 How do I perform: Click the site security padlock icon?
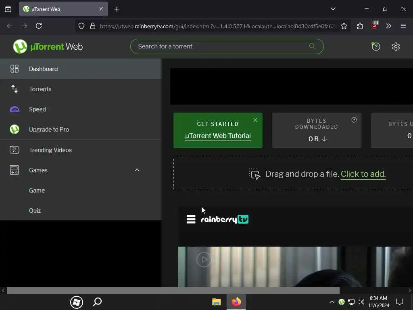pos(93,26)
